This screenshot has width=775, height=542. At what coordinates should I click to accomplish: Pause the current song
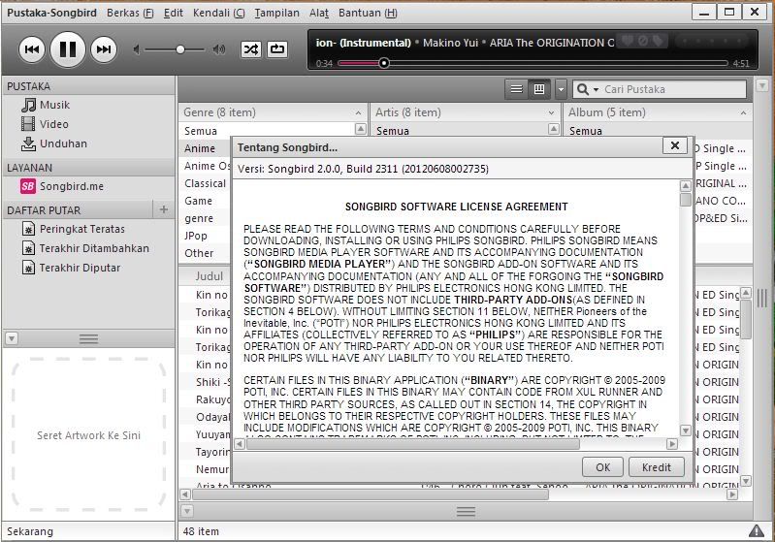pos(68,49)
